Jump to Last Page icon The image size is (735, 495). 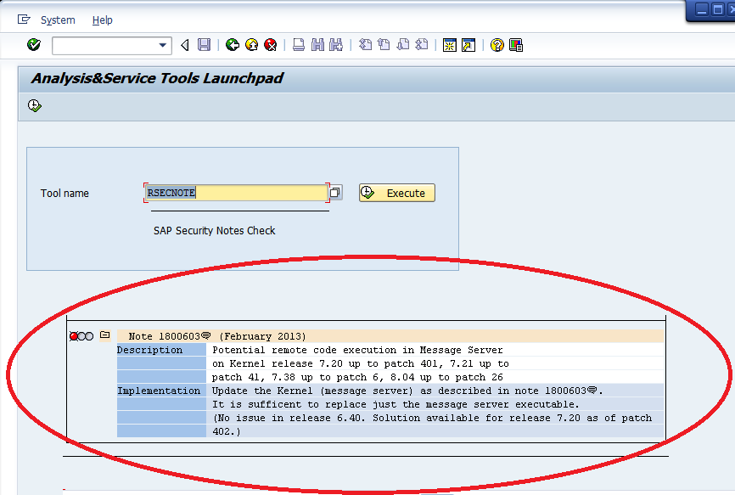click(422, 45)
